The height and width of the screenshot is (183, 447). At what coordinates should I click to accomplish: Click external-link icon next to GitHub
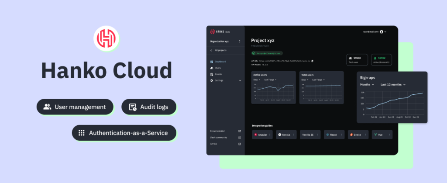click(240, 144)
